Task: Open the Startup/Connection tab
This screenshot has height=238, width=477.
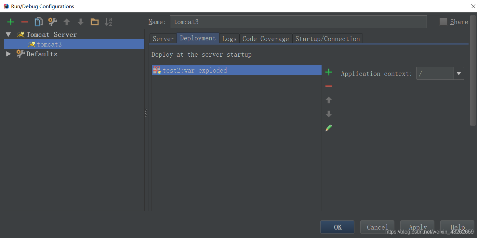Action: click(x=327, y=38)
